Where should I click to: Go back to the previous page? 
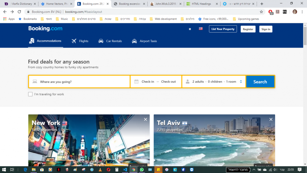(5, 12)
